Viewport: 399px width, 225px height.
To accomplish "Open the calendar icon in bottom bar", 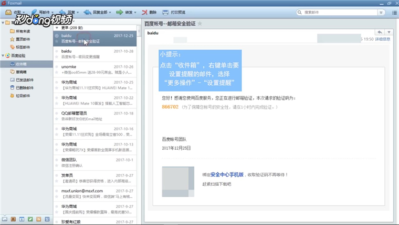I will 22,219.
